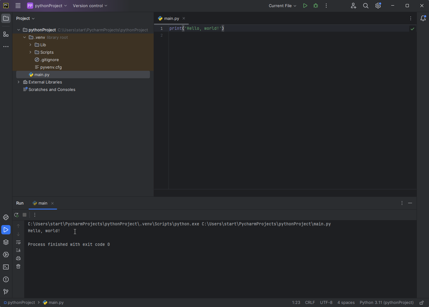Open Services tool window icon
The image size is (429, 307).
(x=6, y=255)
